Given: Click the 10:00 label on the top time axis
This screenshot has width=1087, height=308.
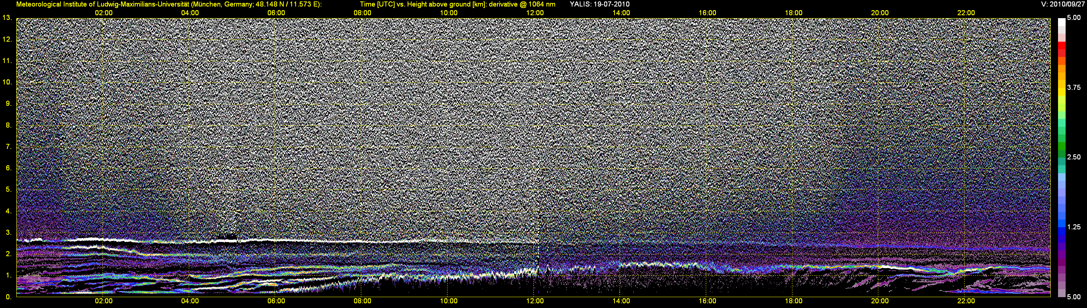Looking at the screenshot, I should (x=449, y=13).
